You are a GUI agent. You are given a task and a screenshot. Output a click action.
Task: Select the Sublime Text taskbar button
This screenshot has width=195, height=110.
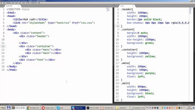click(x=19, y=108)
